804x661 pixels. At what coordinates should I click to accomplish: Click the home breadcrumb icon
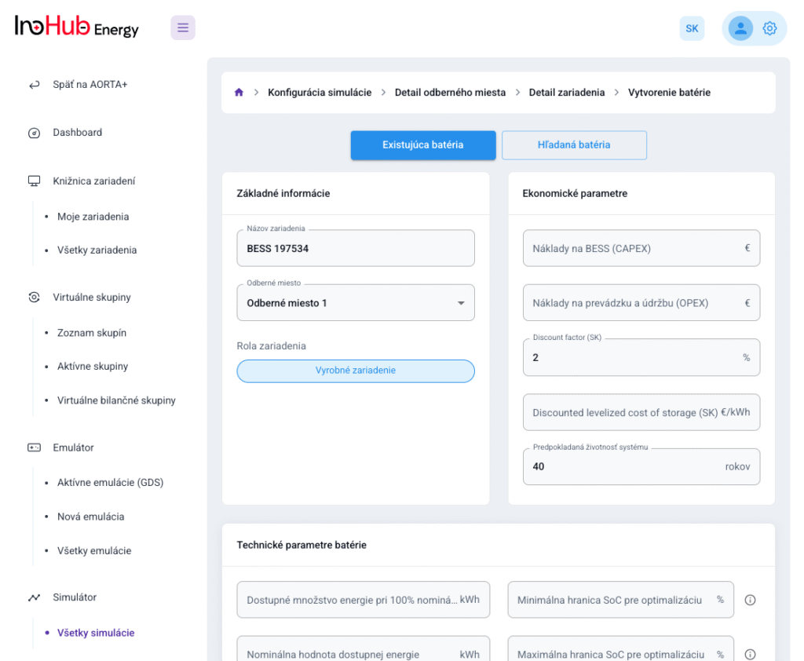coord(239,93)
